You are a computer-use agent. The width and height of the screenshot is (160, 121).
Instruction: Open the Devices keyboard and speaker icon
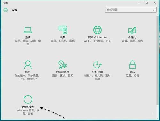click(63, 30)
